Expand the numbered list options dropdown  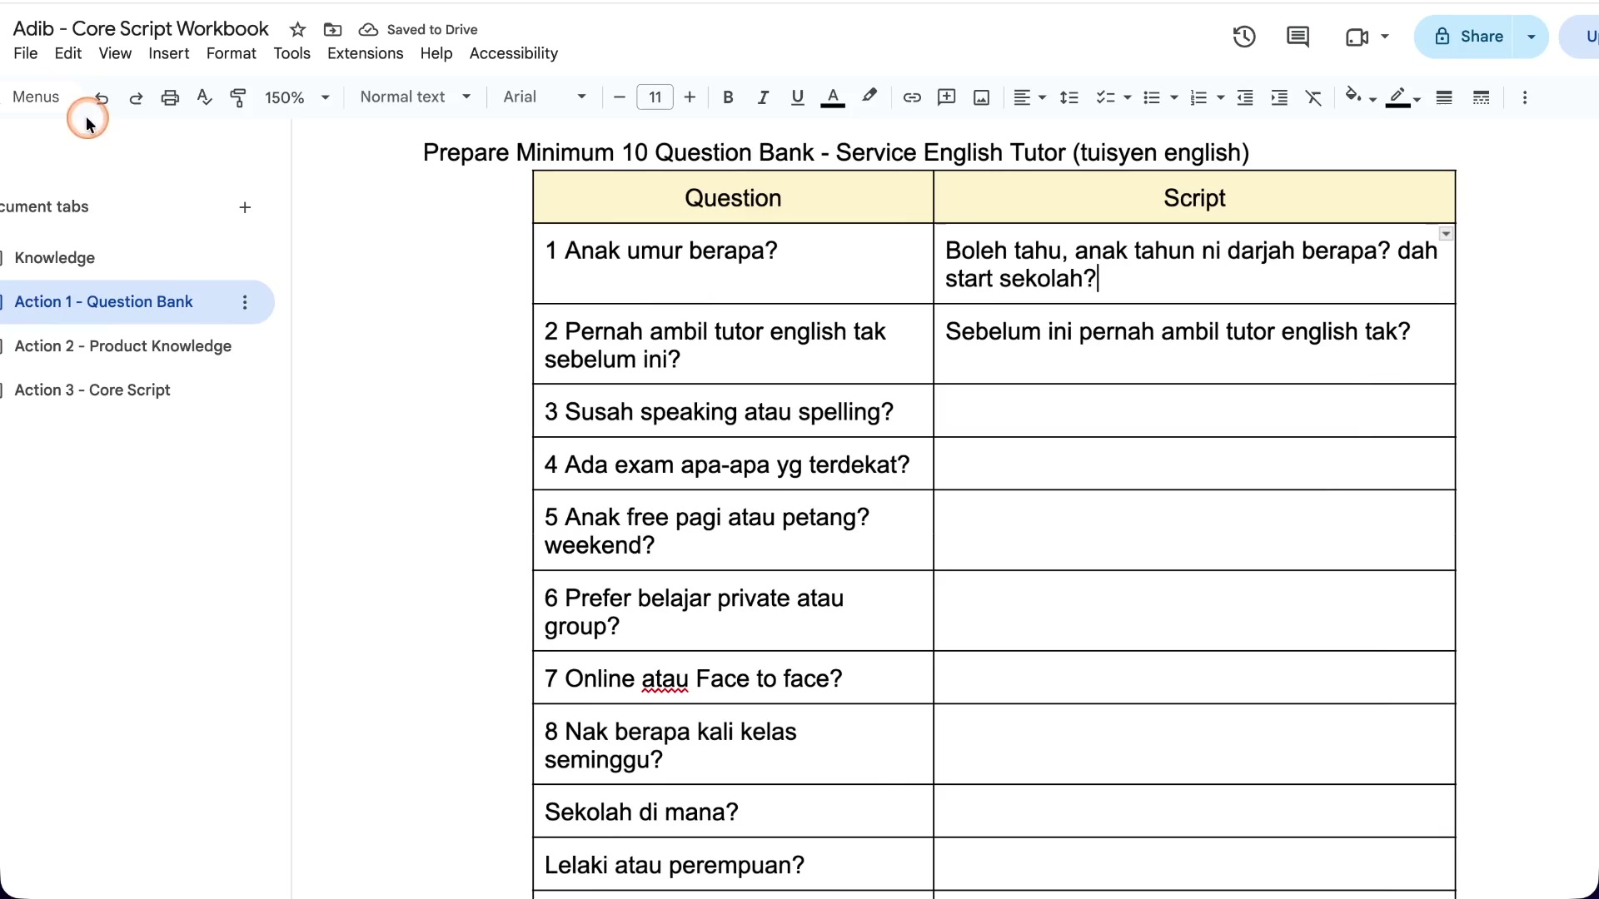pos(1221,98)
